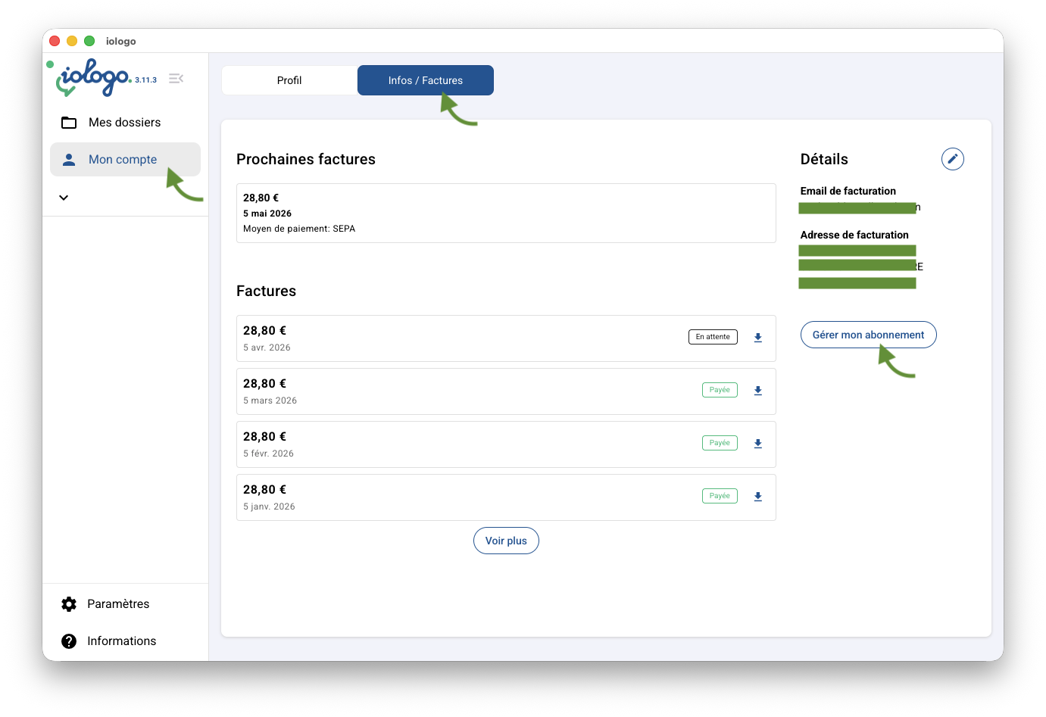Open Mes dossiers in the sidebar
This screenshot has width=1046, height=717.
pos(124,123)
